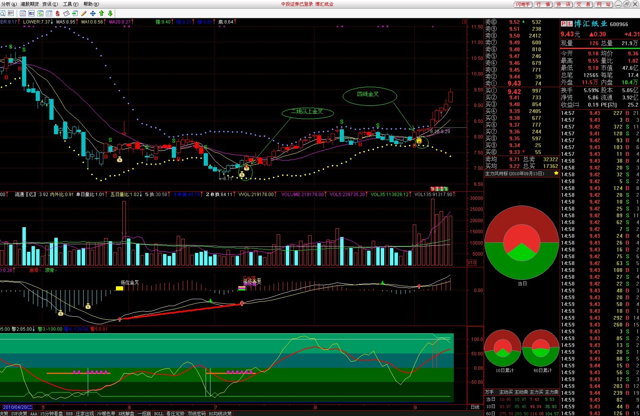The width and height of the screenshot is (640, 416).
Task: Open the 工具(V) menu
Action: tap(70, 4)
